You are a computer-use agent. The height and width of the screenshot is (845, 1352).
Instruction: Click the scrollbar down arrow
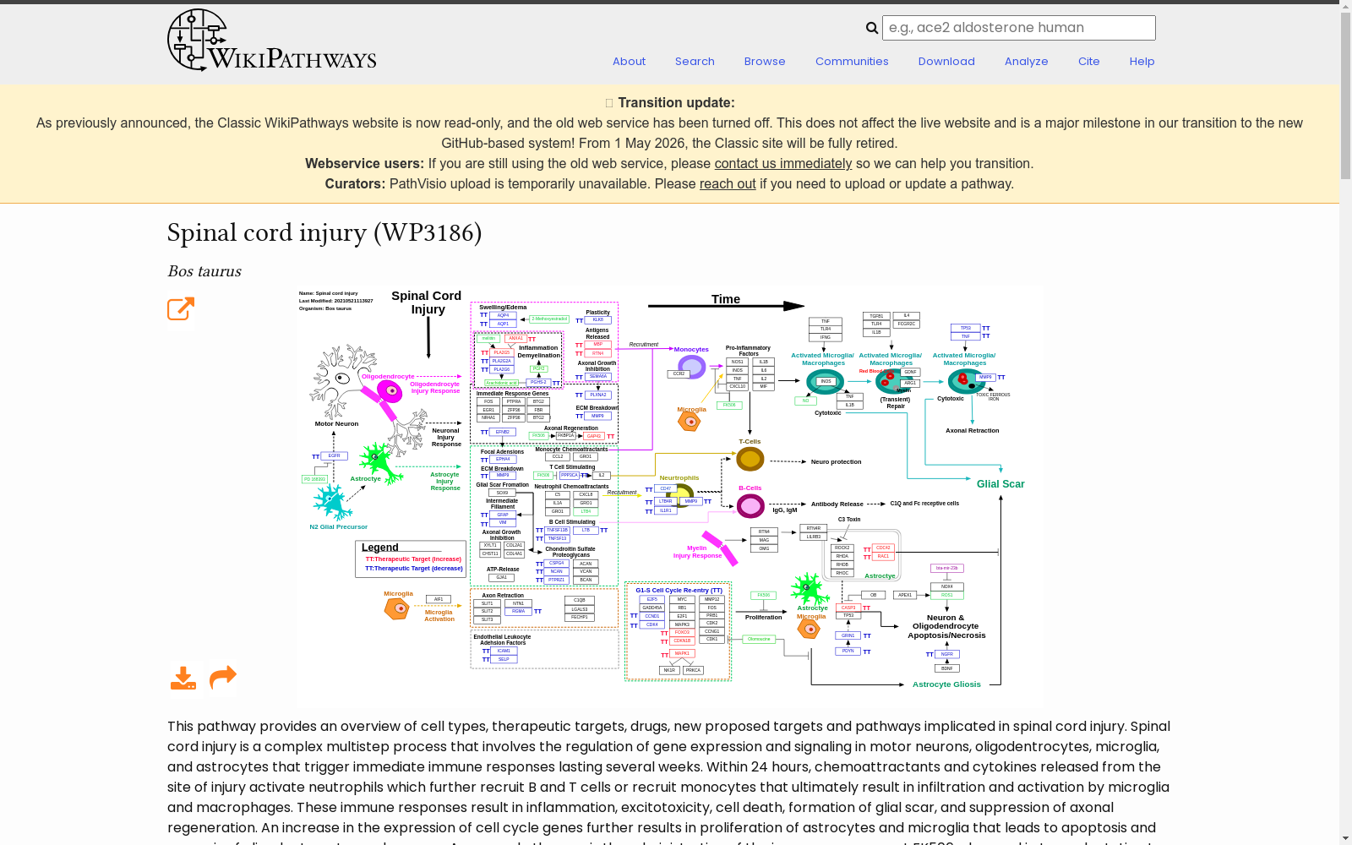[x=1345, y=838]
